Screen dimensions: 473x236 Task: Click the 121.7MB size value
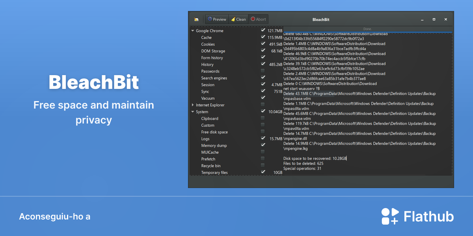(275, 31)
